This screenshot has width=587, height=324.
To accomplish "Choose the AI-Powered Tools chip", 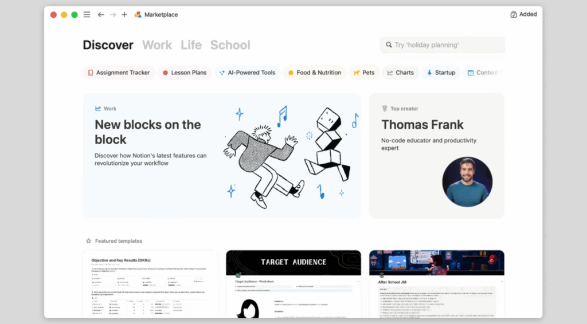I will [x=247, y=73].
